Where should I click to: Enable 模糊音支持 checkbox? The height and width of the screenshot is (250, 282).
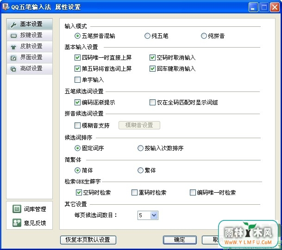[77, 125]
